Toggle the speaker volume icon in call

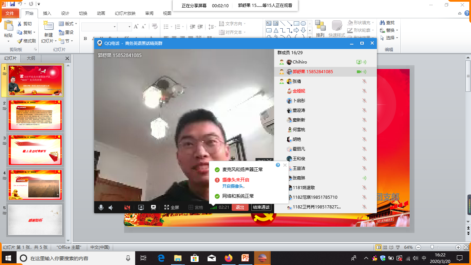click(x=111, y=207)
